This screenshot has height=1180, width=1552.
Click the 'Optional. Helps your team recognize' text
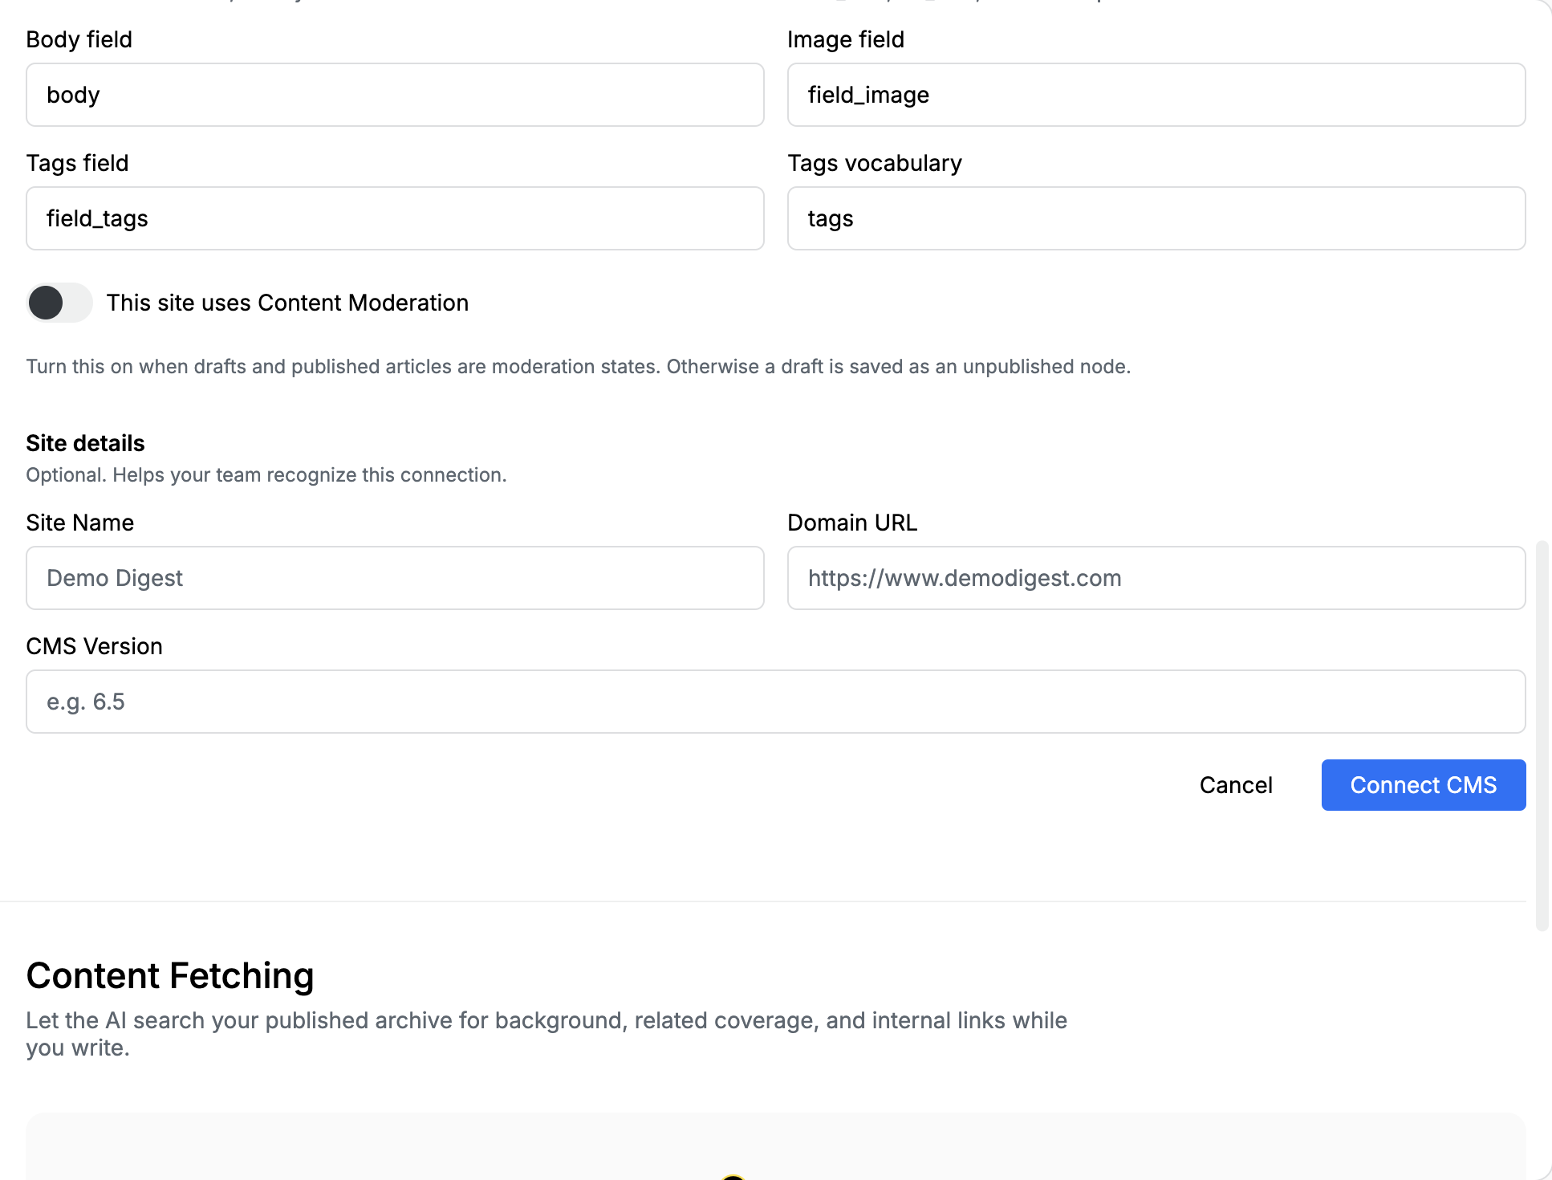(x=266, y=474)
